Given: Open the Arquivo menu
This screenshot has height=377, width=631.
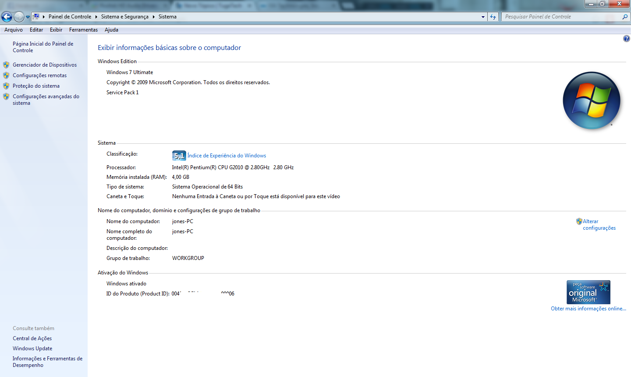Looking at the screenshot, I should [14, 30].
